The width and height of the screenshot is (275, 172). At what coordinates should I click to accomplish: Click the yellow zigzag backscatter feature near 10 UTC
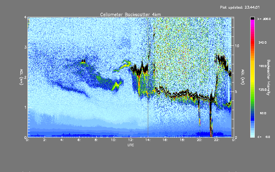(117, 86)
